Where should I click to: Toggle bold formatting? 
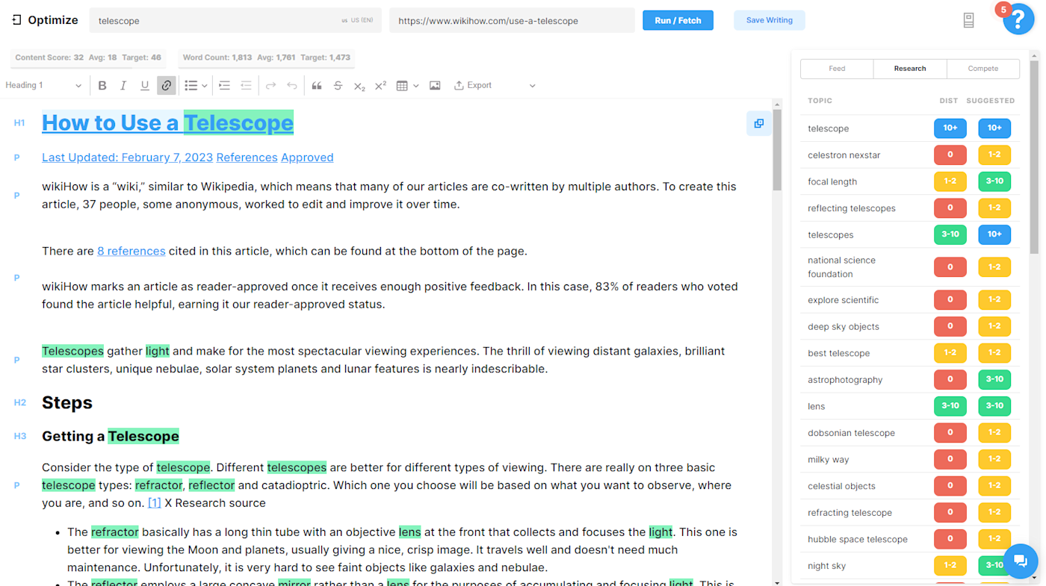(x=102, y=86)
